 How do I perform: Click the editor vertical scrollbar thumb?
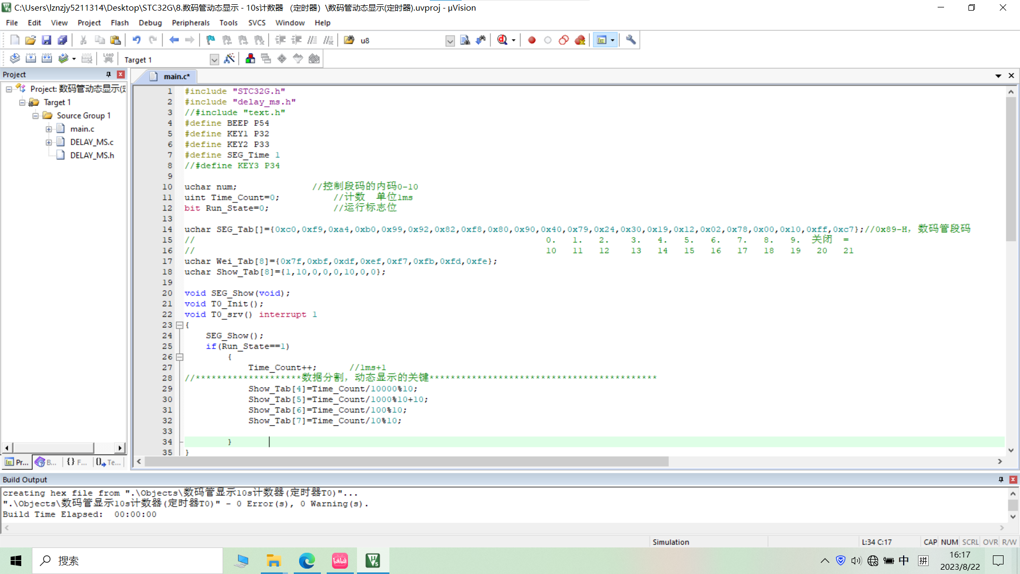1011,169
